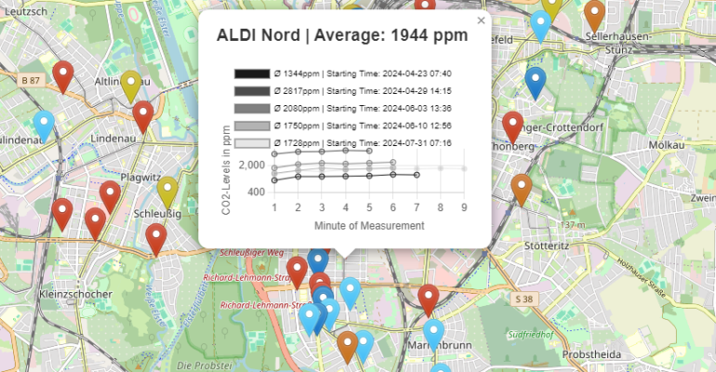The image size is (716, 372).
Task: Toggle the 2817ppm legend color box
Action: pos(252,91)
